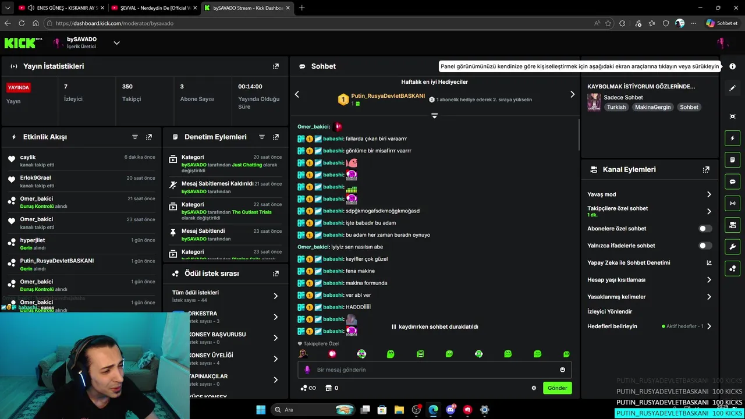745x419 pixels.
Task: Open the Denetim Eylemleri filter options
Action: 262,137
